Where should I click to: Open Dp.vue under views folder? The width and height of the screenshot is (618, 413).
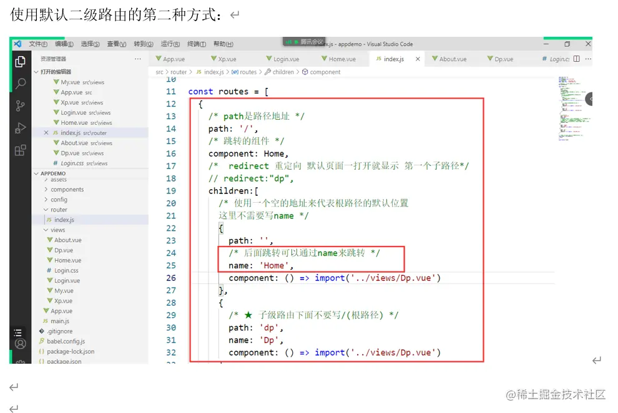64,250
